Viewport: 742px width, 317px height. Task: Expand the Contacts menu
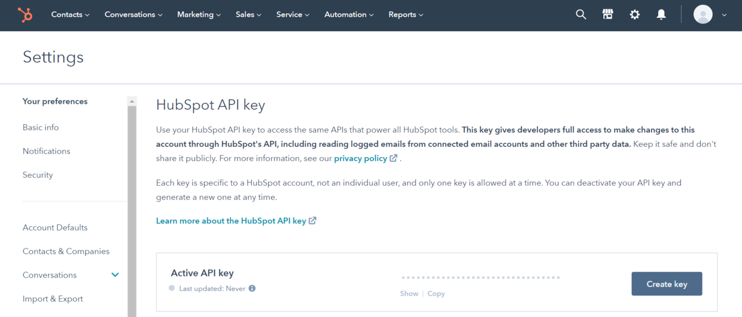point(70,14)
